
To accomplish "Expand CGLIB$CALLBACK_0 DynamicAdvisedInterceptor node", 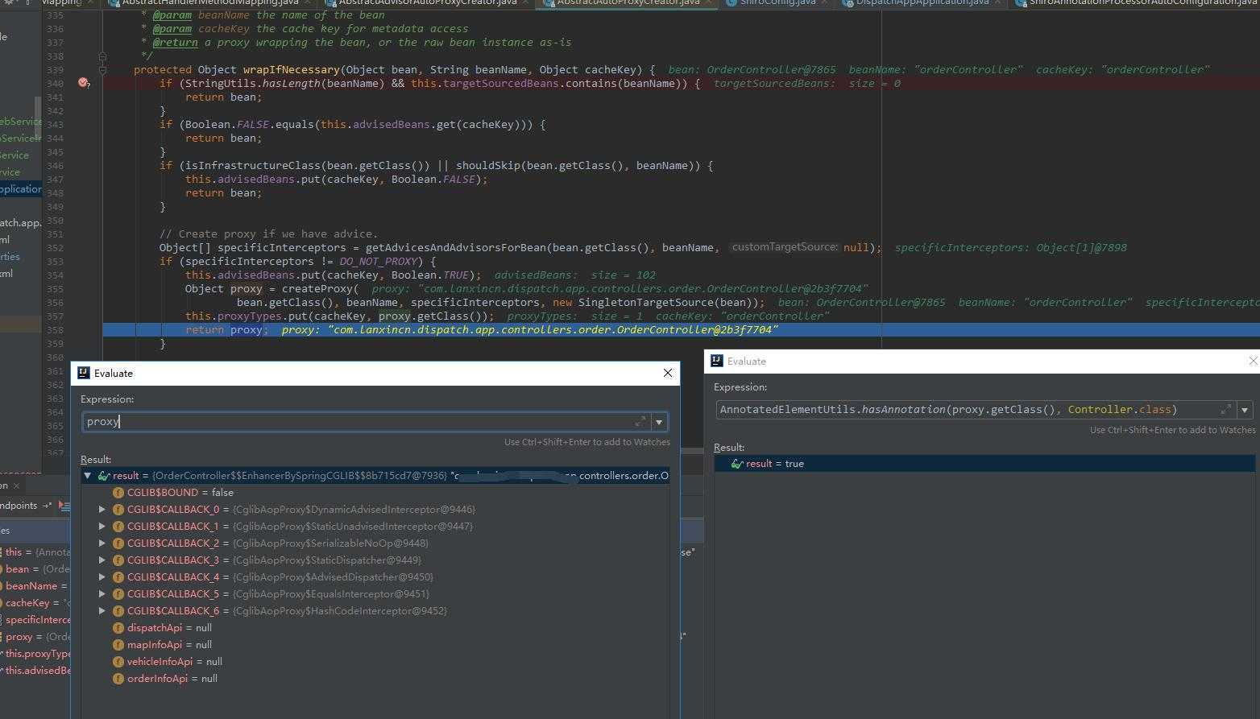I will [102, 510].
